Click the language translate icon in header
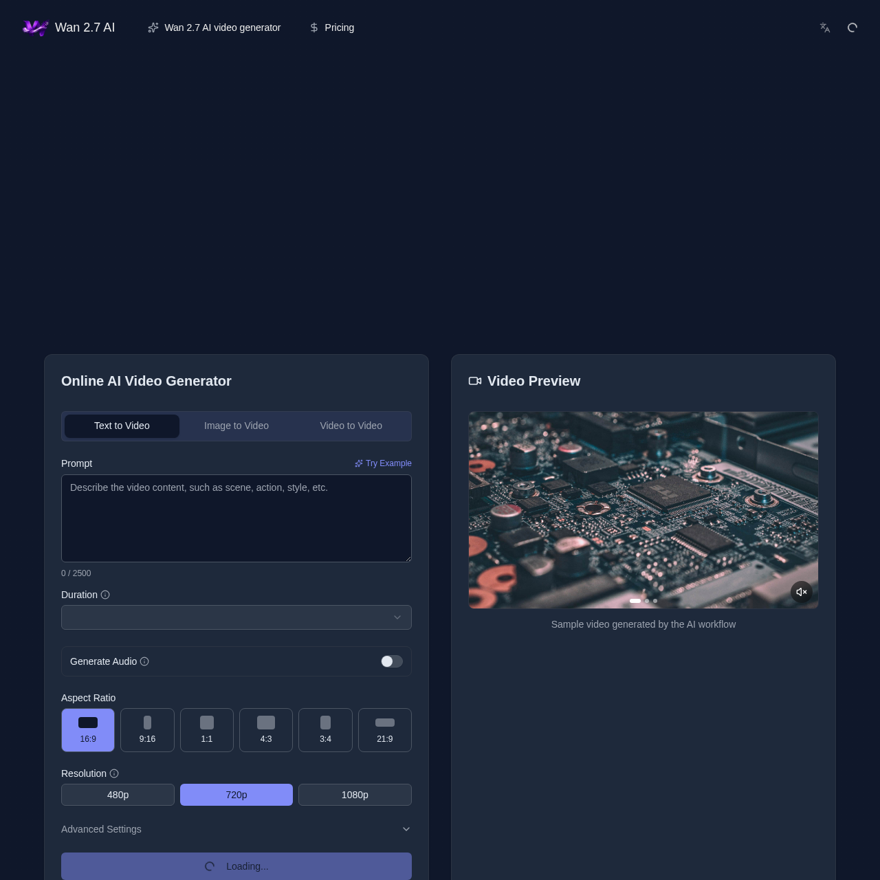The width and height of the screenshot is (880, 880). (824, 27)
